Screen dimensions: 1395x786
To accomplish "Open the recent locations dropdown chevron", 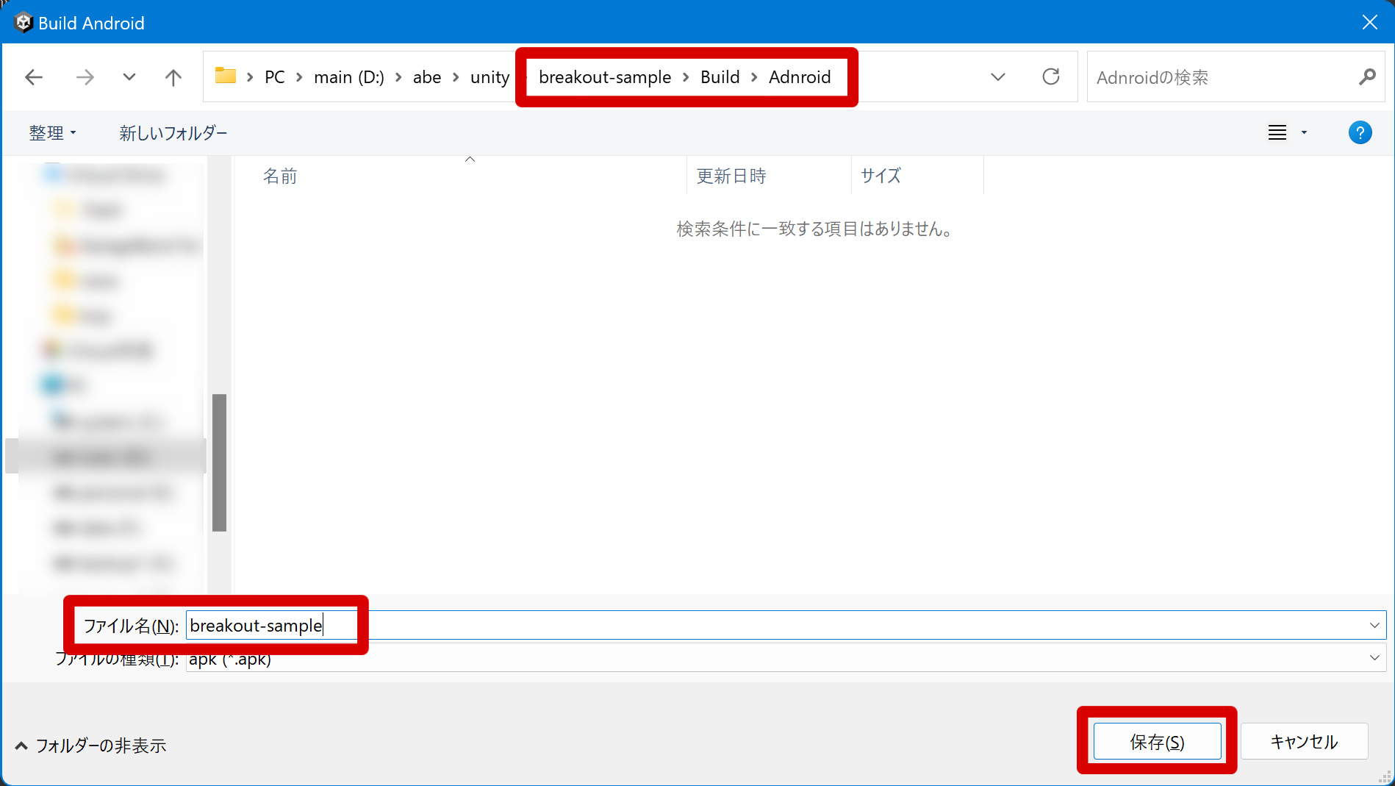I will (x=129, y=77).
